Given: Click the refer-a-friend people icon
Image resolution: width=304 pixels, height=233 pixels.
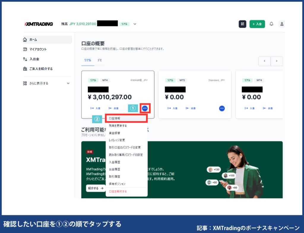Looking at the screenshot, I should pos(25,69).
